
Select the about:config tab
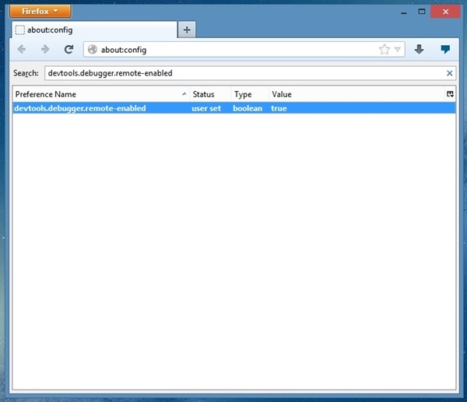coord(92,30)
